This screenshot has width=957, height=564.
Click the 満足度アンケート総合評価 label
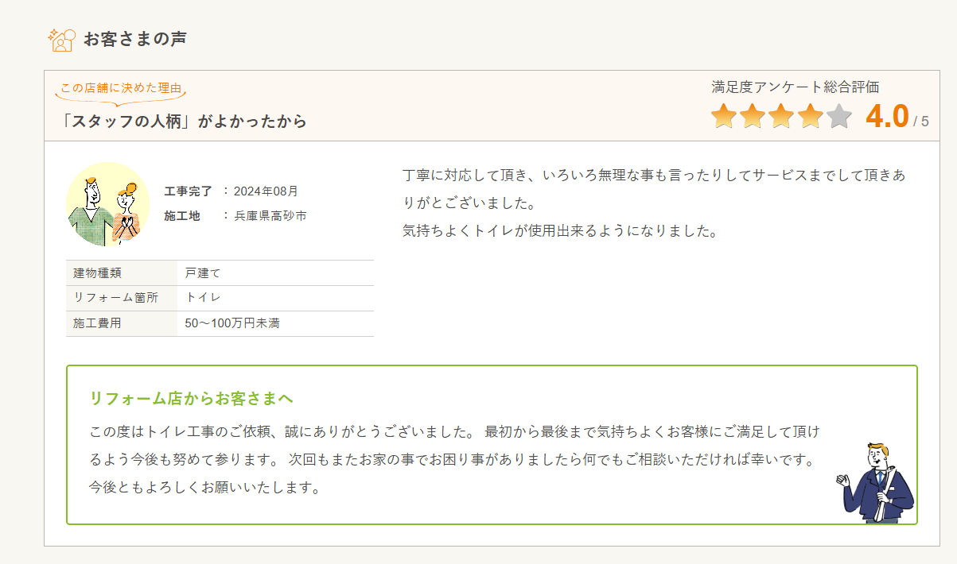coord(795,87)
